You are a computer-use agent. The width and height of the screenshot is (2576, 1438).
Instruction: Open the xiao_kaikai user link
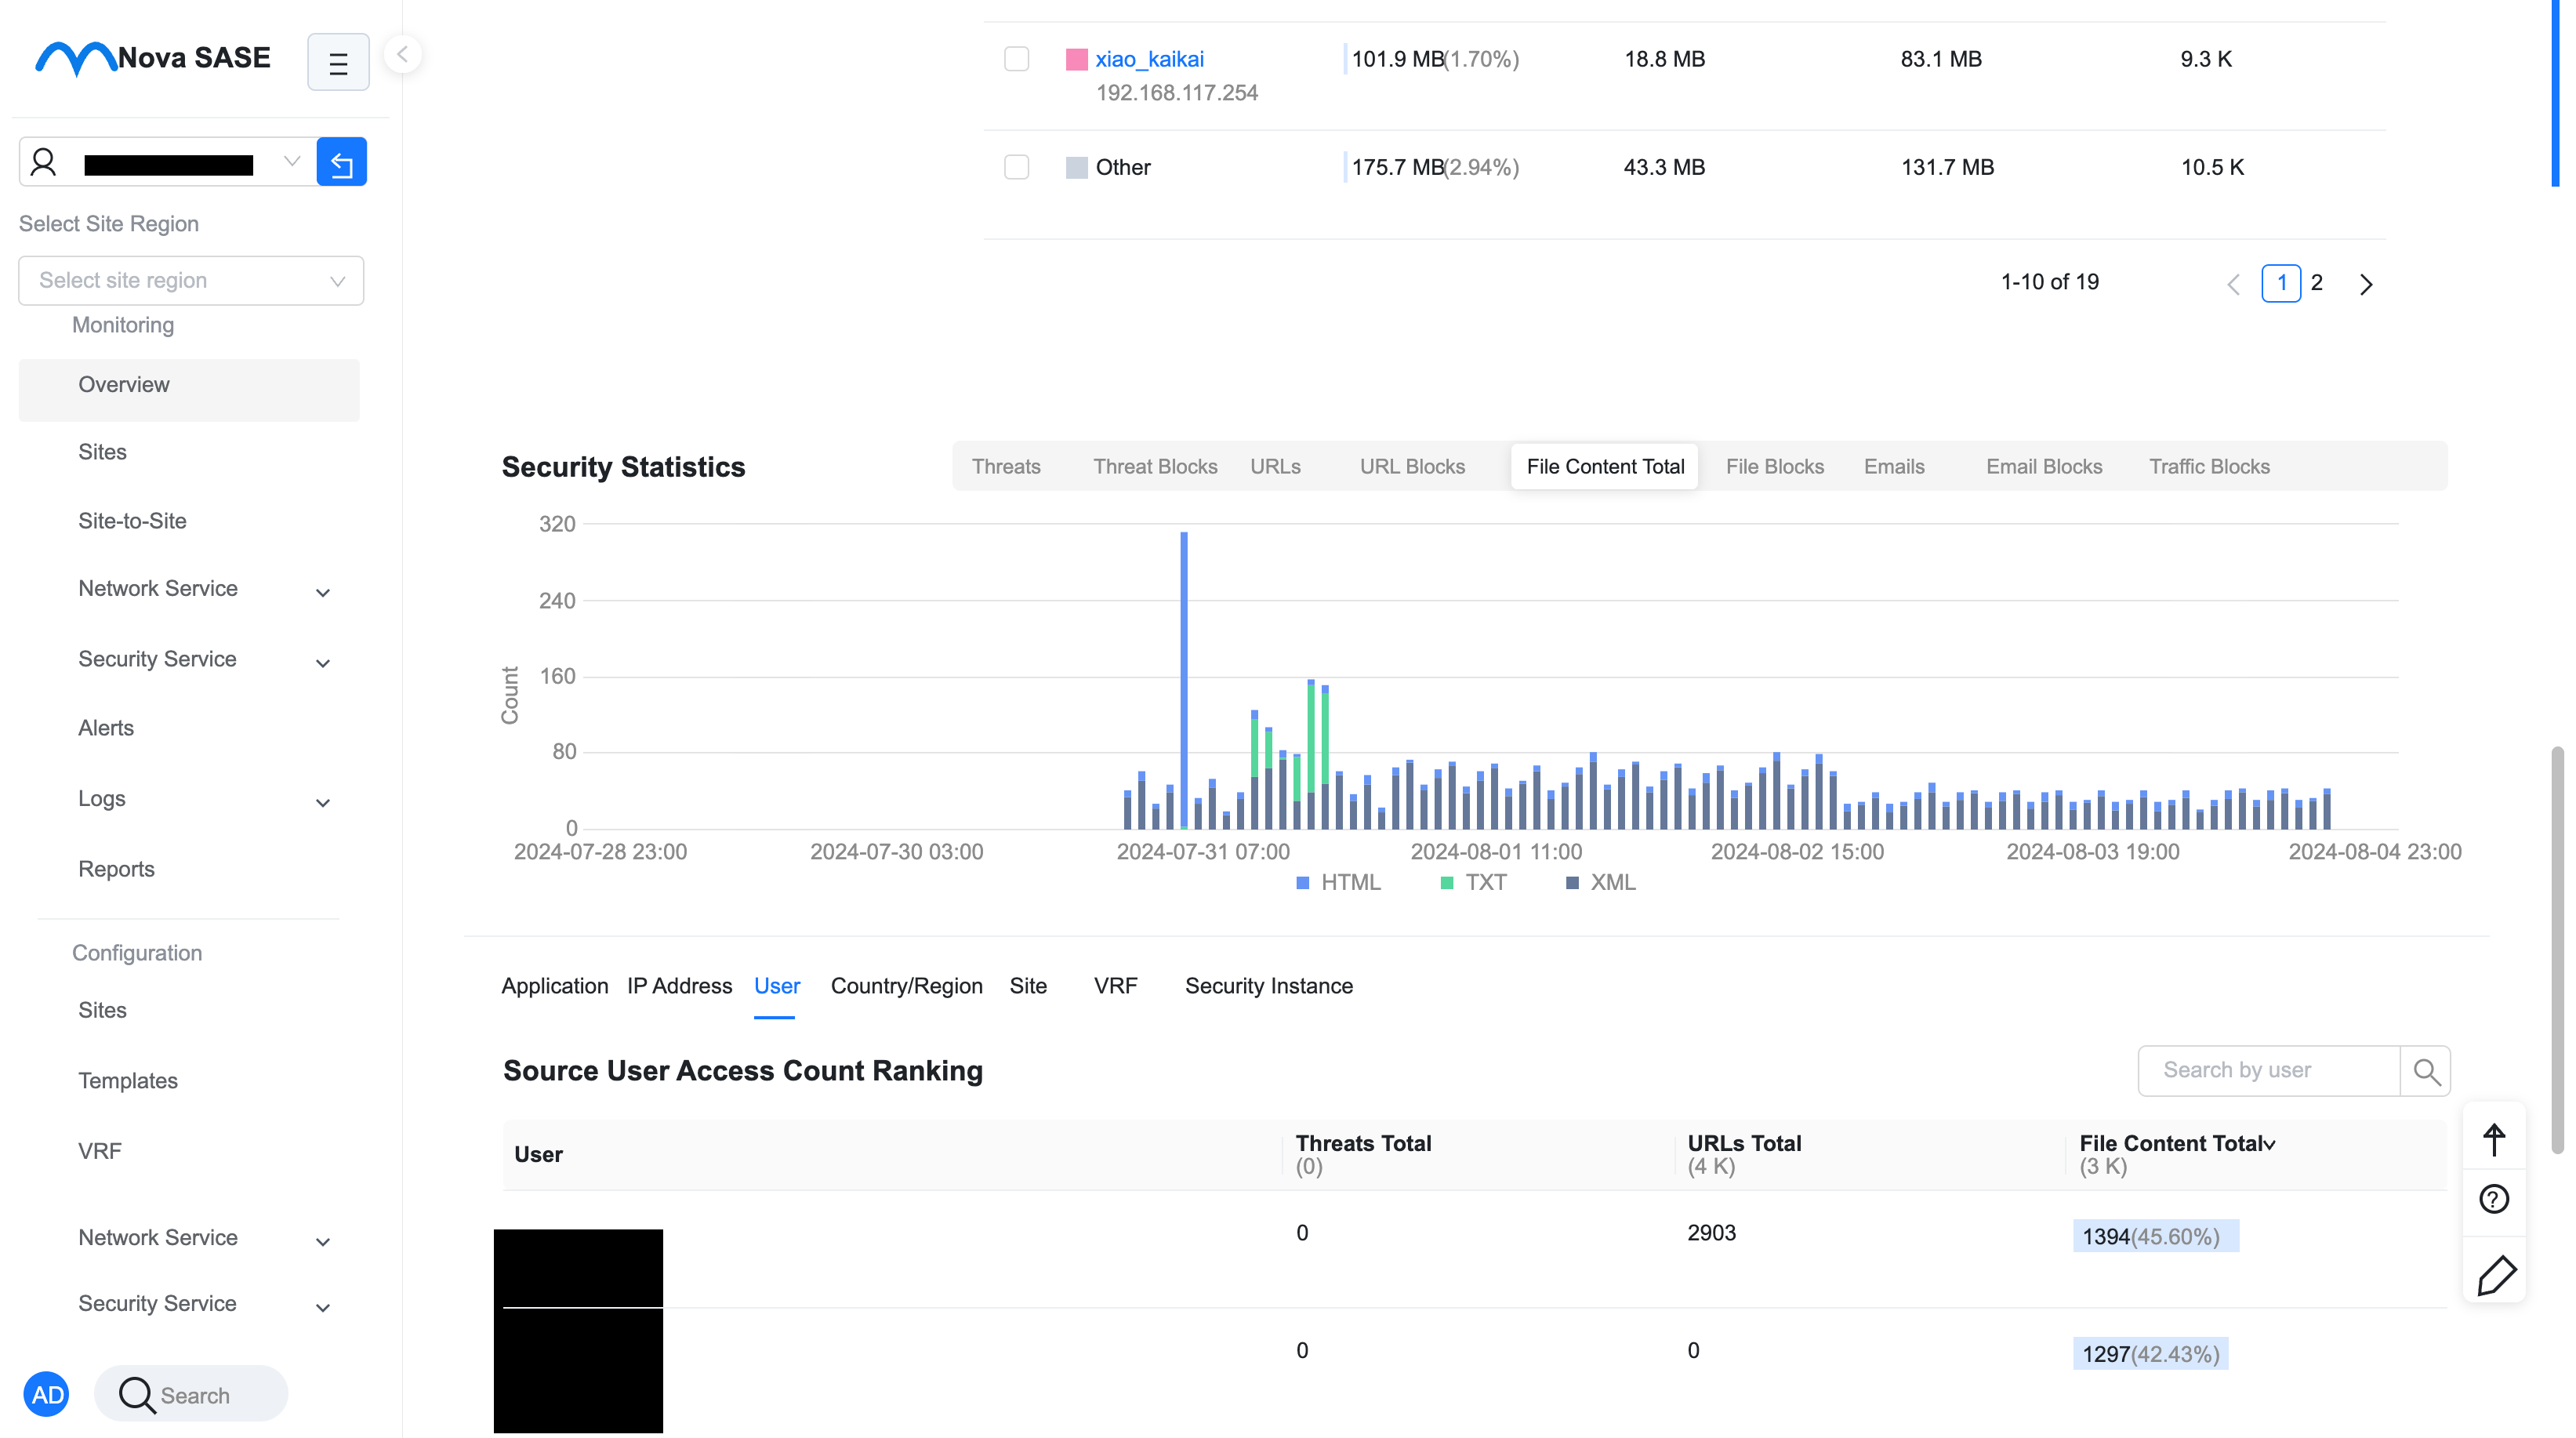click(1149, 59)
